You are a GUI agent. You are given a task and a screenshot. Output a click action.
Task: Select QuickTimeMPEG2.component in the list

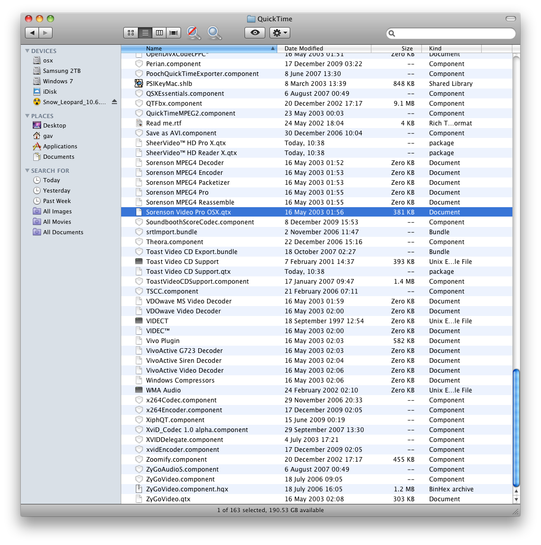coord(317,113)
